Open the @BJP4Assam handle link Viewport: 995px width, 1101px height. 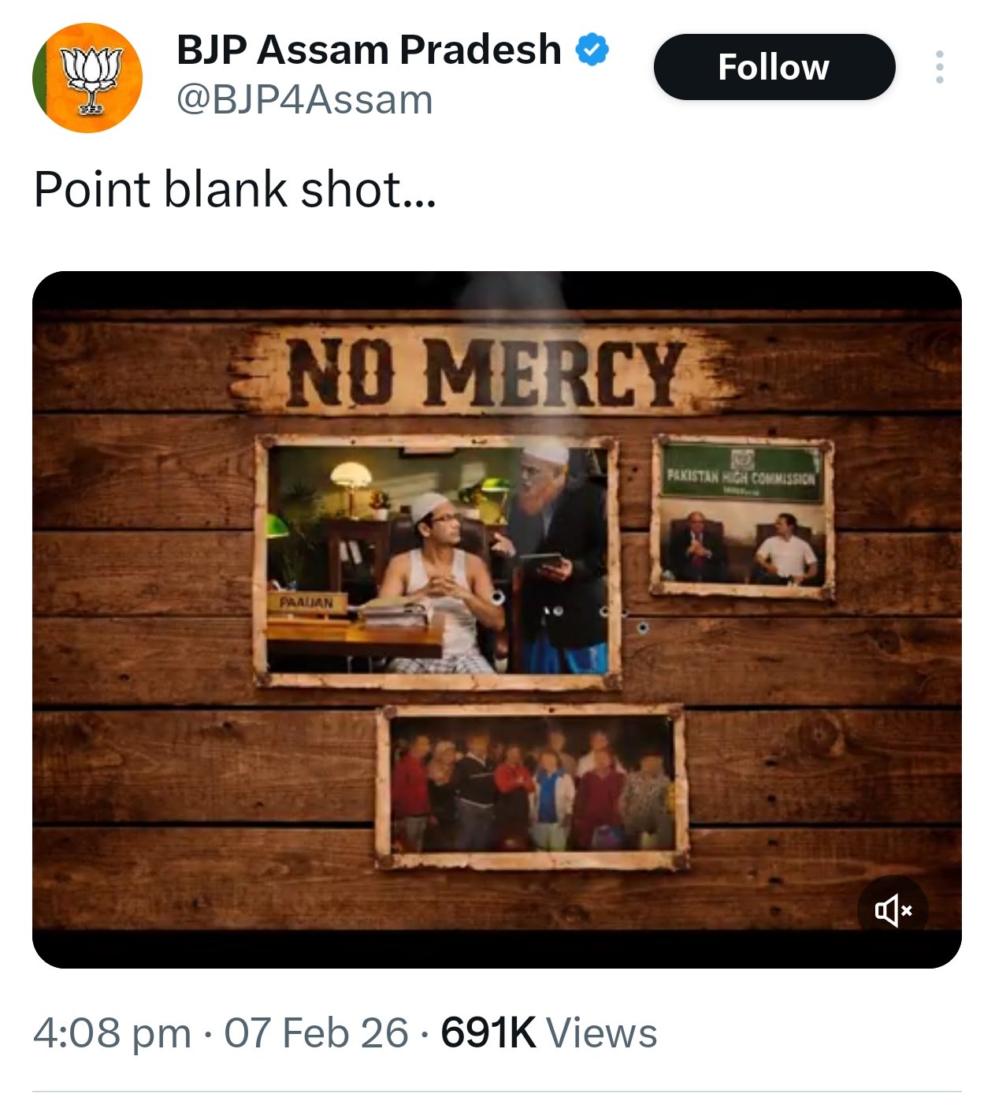point(303,99)
